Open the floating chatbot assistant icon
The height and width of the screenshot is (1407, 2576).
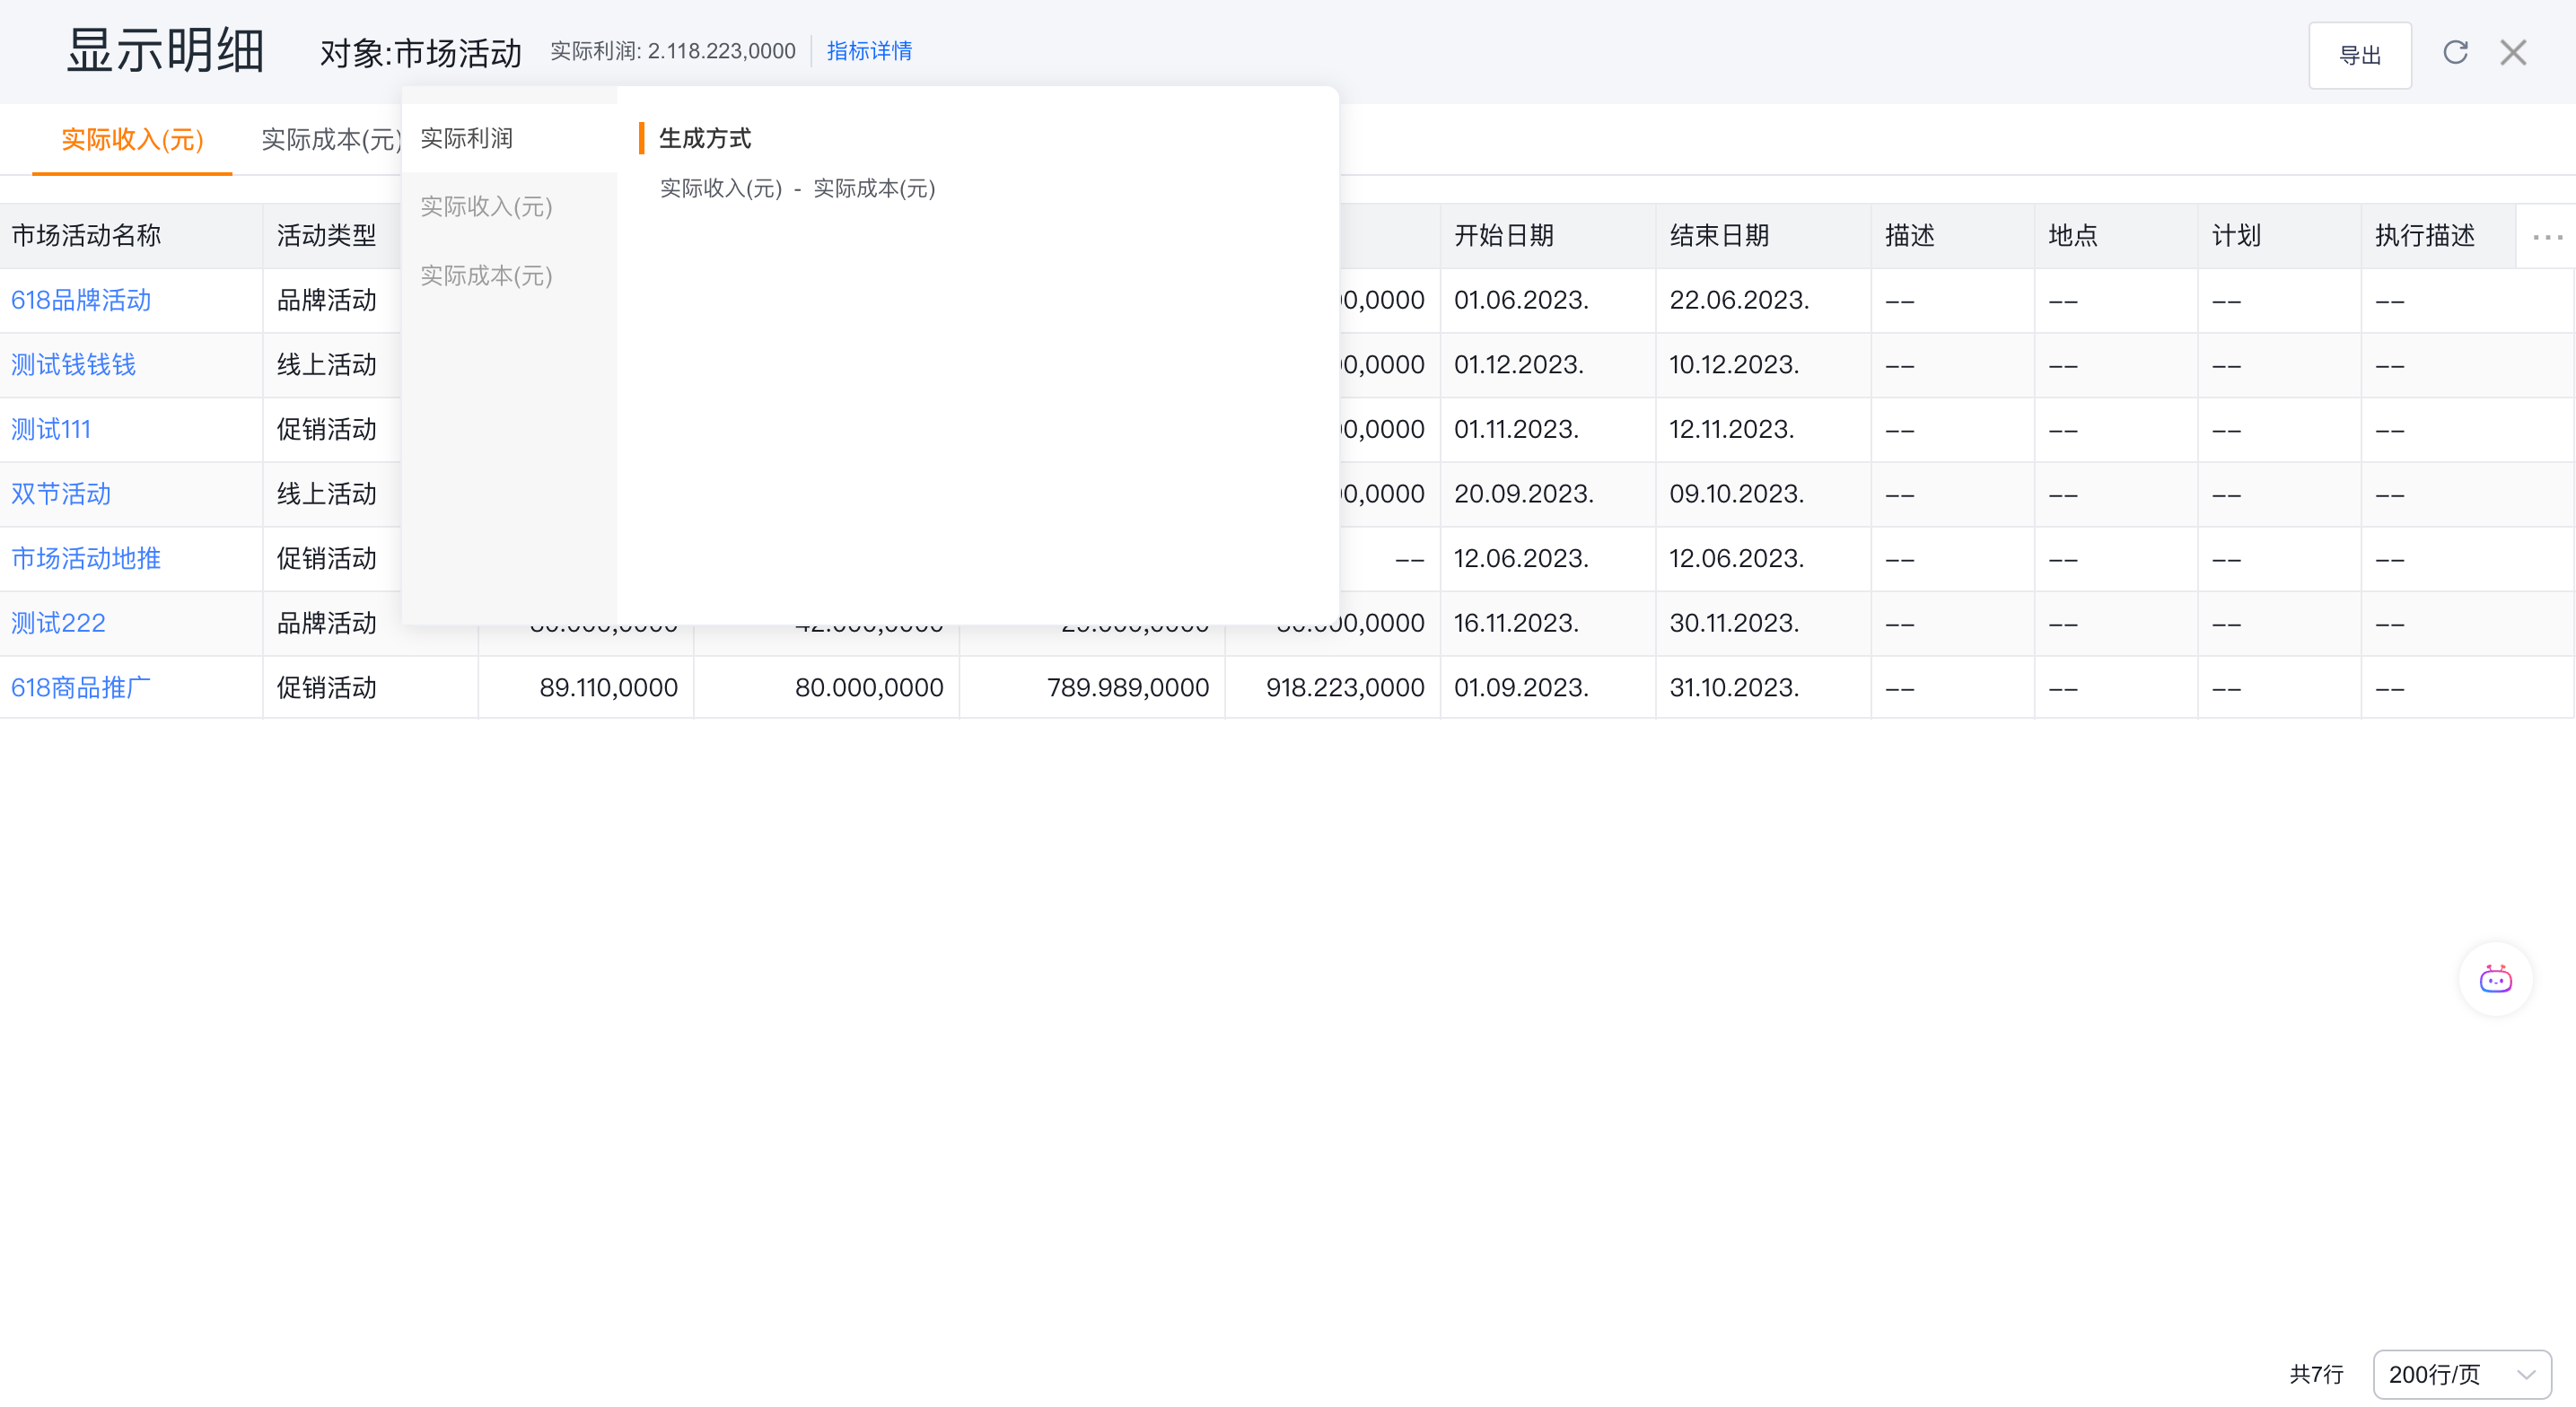point(2495,979)
